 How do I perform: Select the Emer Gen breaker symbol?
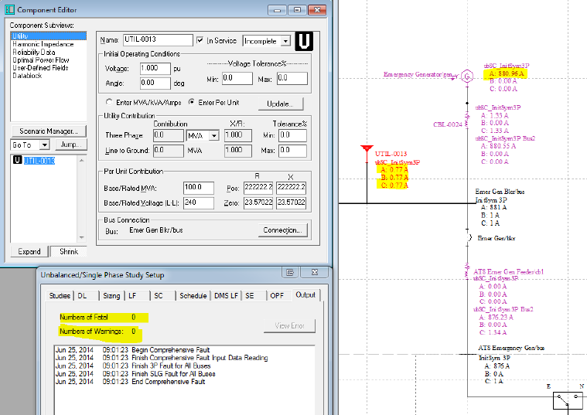tap(468, 237)
